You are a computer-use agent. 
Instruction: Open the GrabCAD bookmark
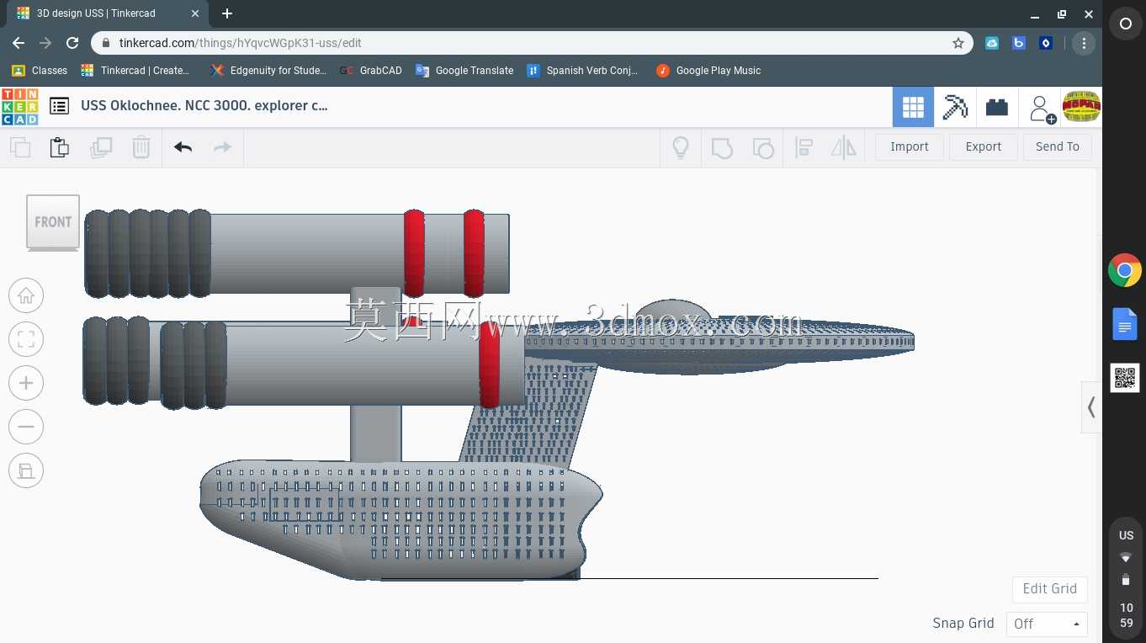click(x=371, y=71)
